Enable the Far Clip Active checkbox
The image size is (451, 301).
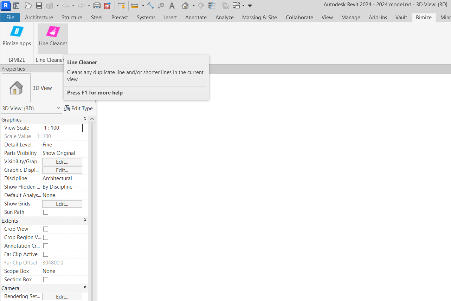(46, 254)
